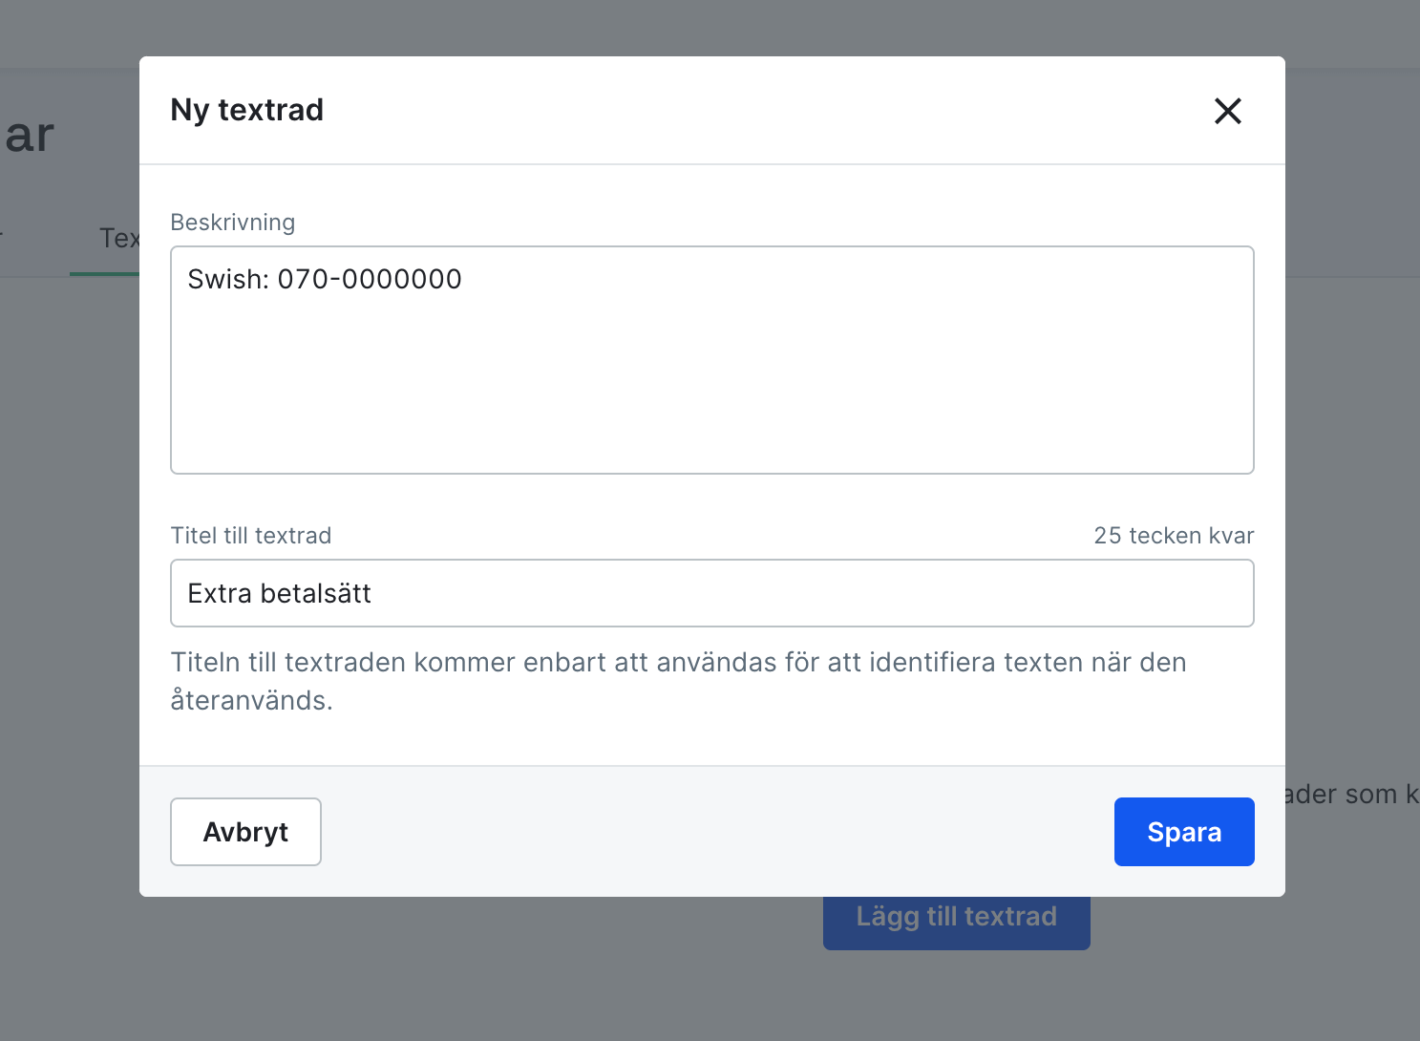This screenshot has height=1041, width=1420.
Task: Click into the Titel till textrad field
Action: pyautogui.click(x=711, y=593)
